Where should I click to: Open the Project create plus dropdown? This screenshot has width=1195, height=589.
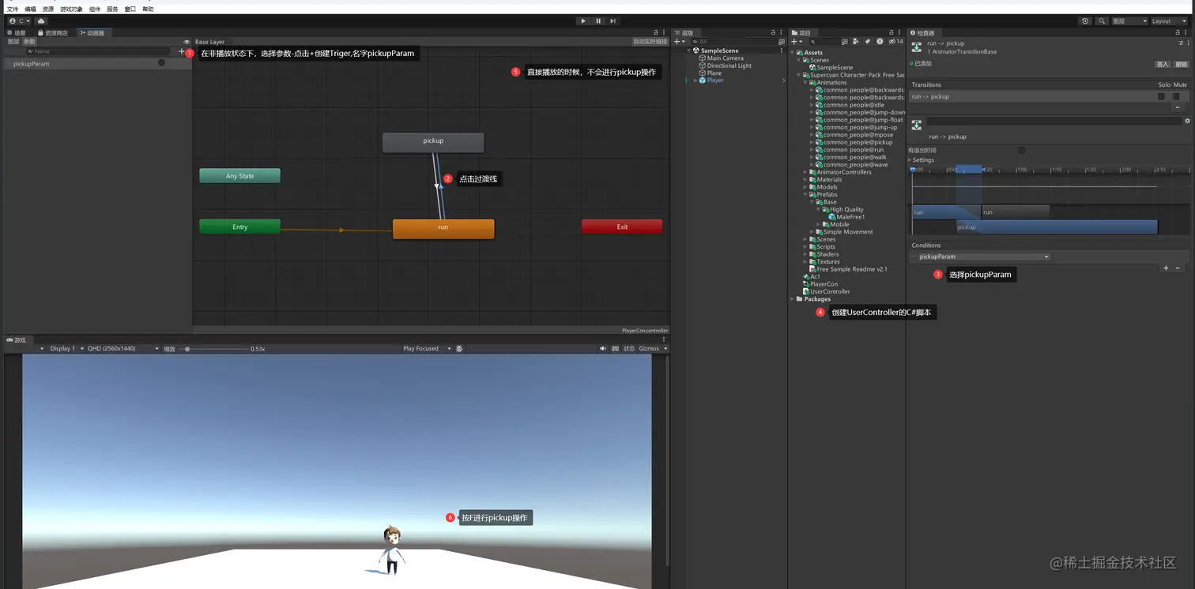coord(797,42)
